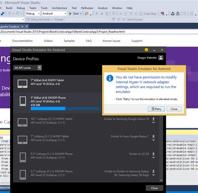Click the 7" KitKat Tablet device icon

(x=23, y=83)
